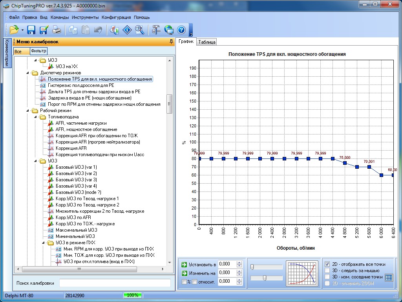The image size is (402, 302).
Task: Click the chart magnifier toolbar icon
Action: pos(139,30)
